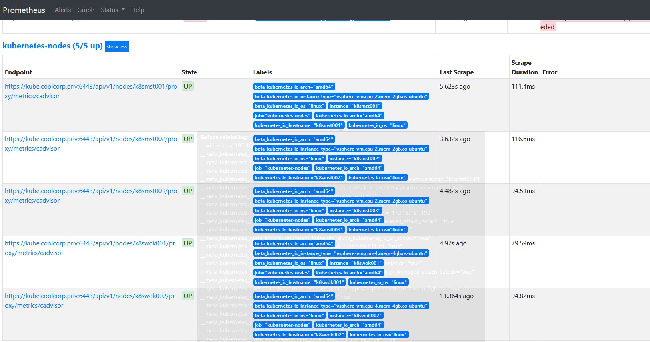Click the beta_kubernetes_io_arch="amd64" label in k8smst001 row
The width and height of the screenshot is (650, 342).
(x=294, y=87)
